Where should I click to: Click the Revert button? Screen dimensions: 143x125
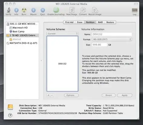coord(108,95)
